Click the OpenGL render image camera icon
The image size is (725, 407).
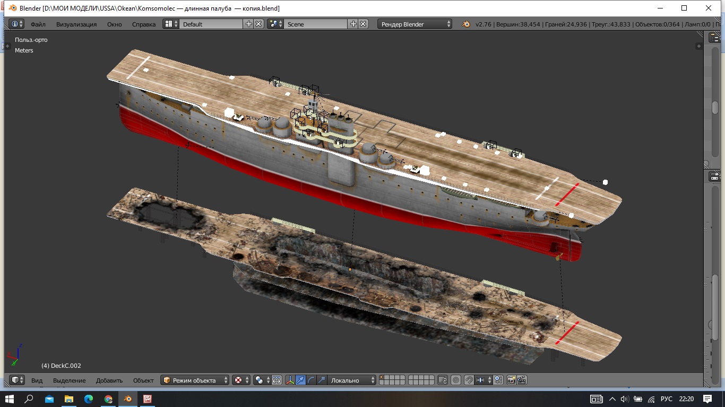coord(512,381)
